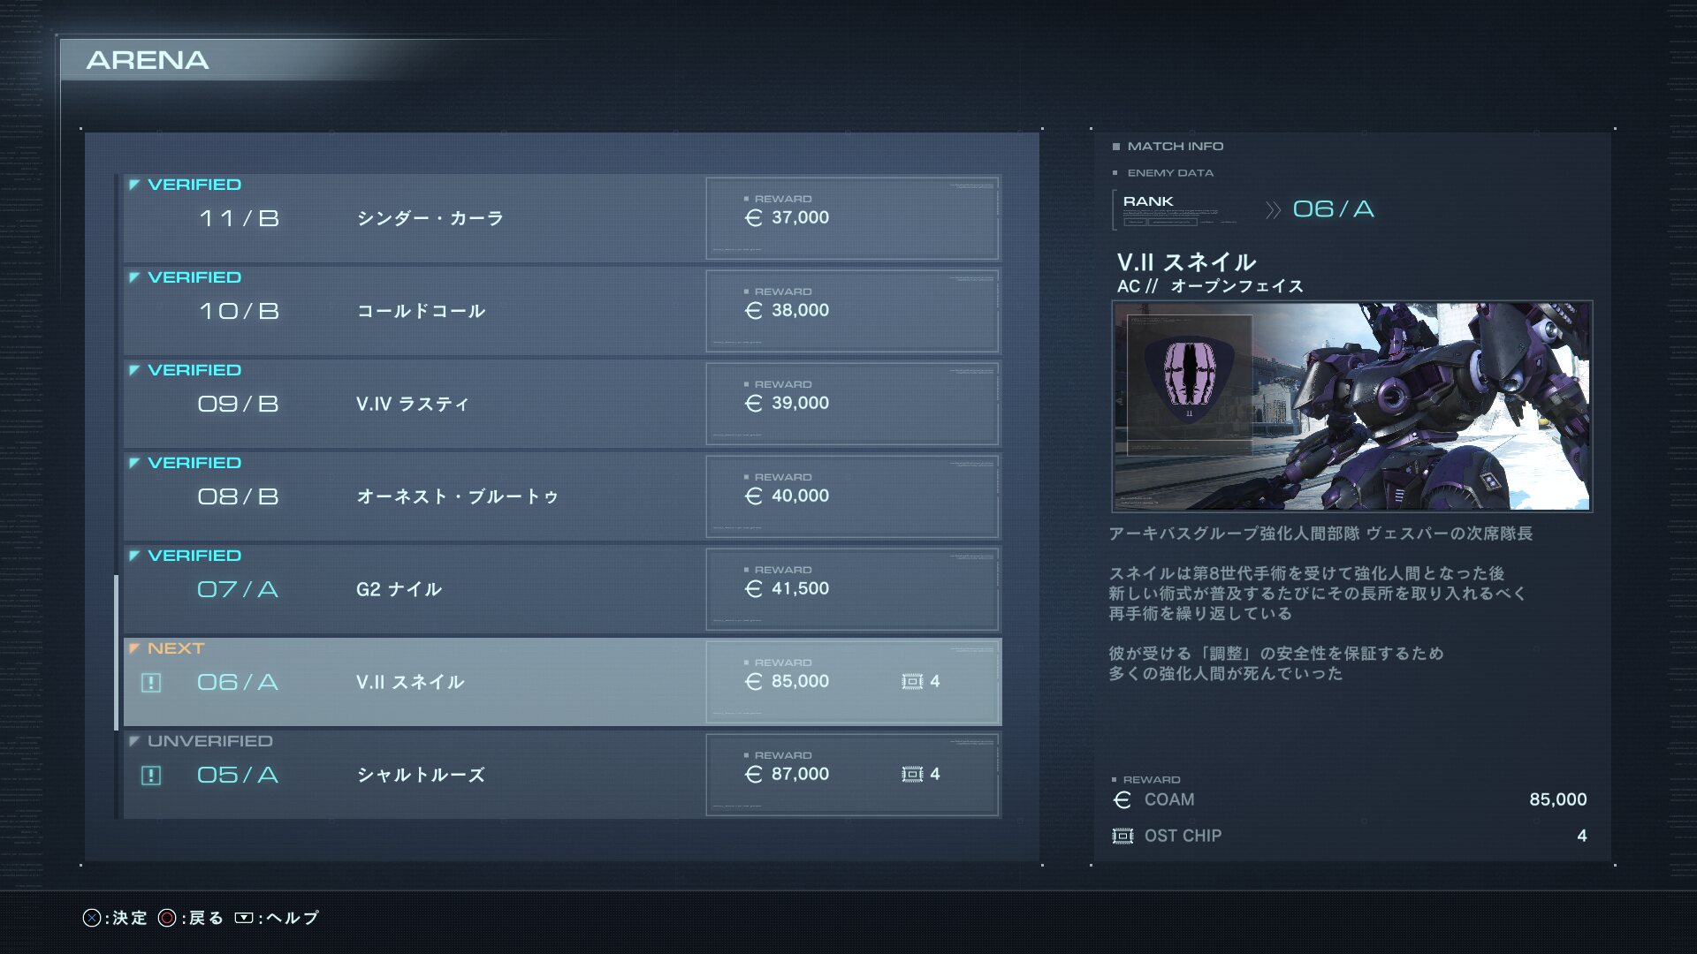Image resolution: width=1697 pixels, height=954 pixels.
Task: Pick the 07/A G2 ナイル match
Action: [562, 589]
